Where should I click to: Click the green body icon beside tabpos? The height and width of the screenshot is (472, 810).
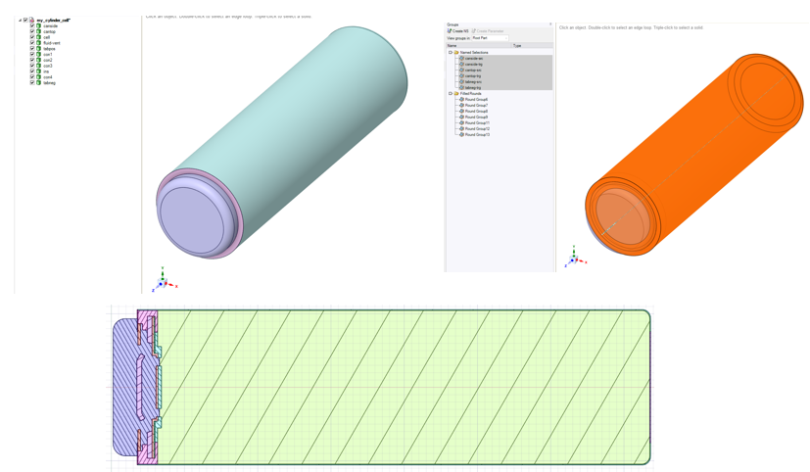(x=39, y=49)
